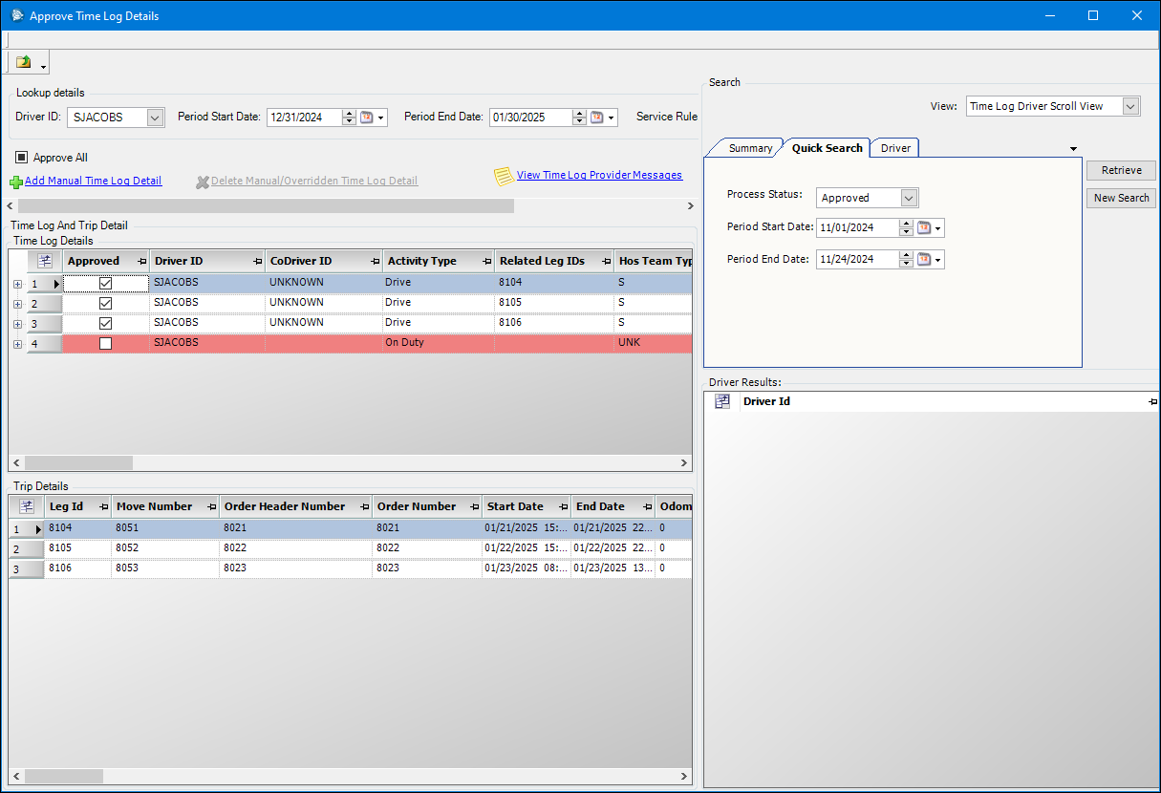1161x793 pixels.
Task: Expand Time Log Details row 3
Action: tap(17, 324)
